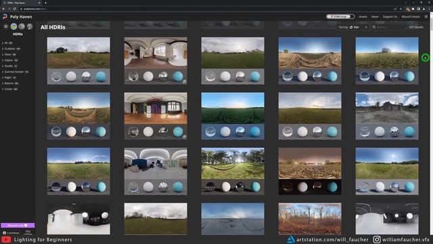Open the park trees HDRI with sun

(233, 171)
